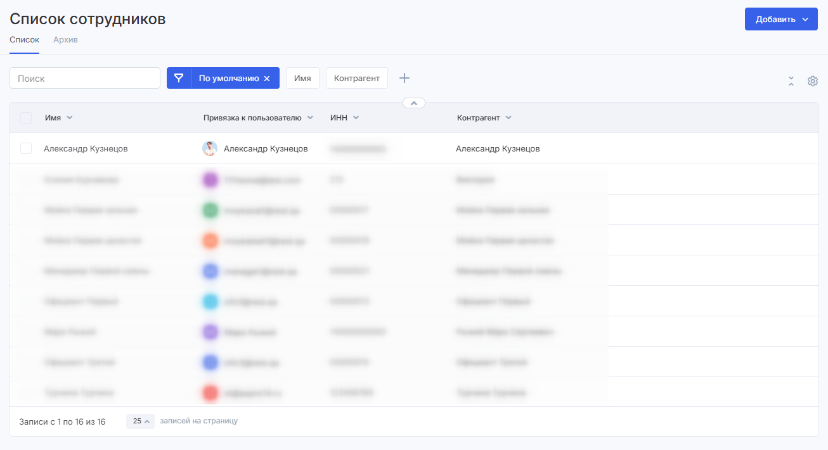Open the 'Имя' column sort arrow
Viewport: 828px width, 450px height.
(x=70, y=118)
